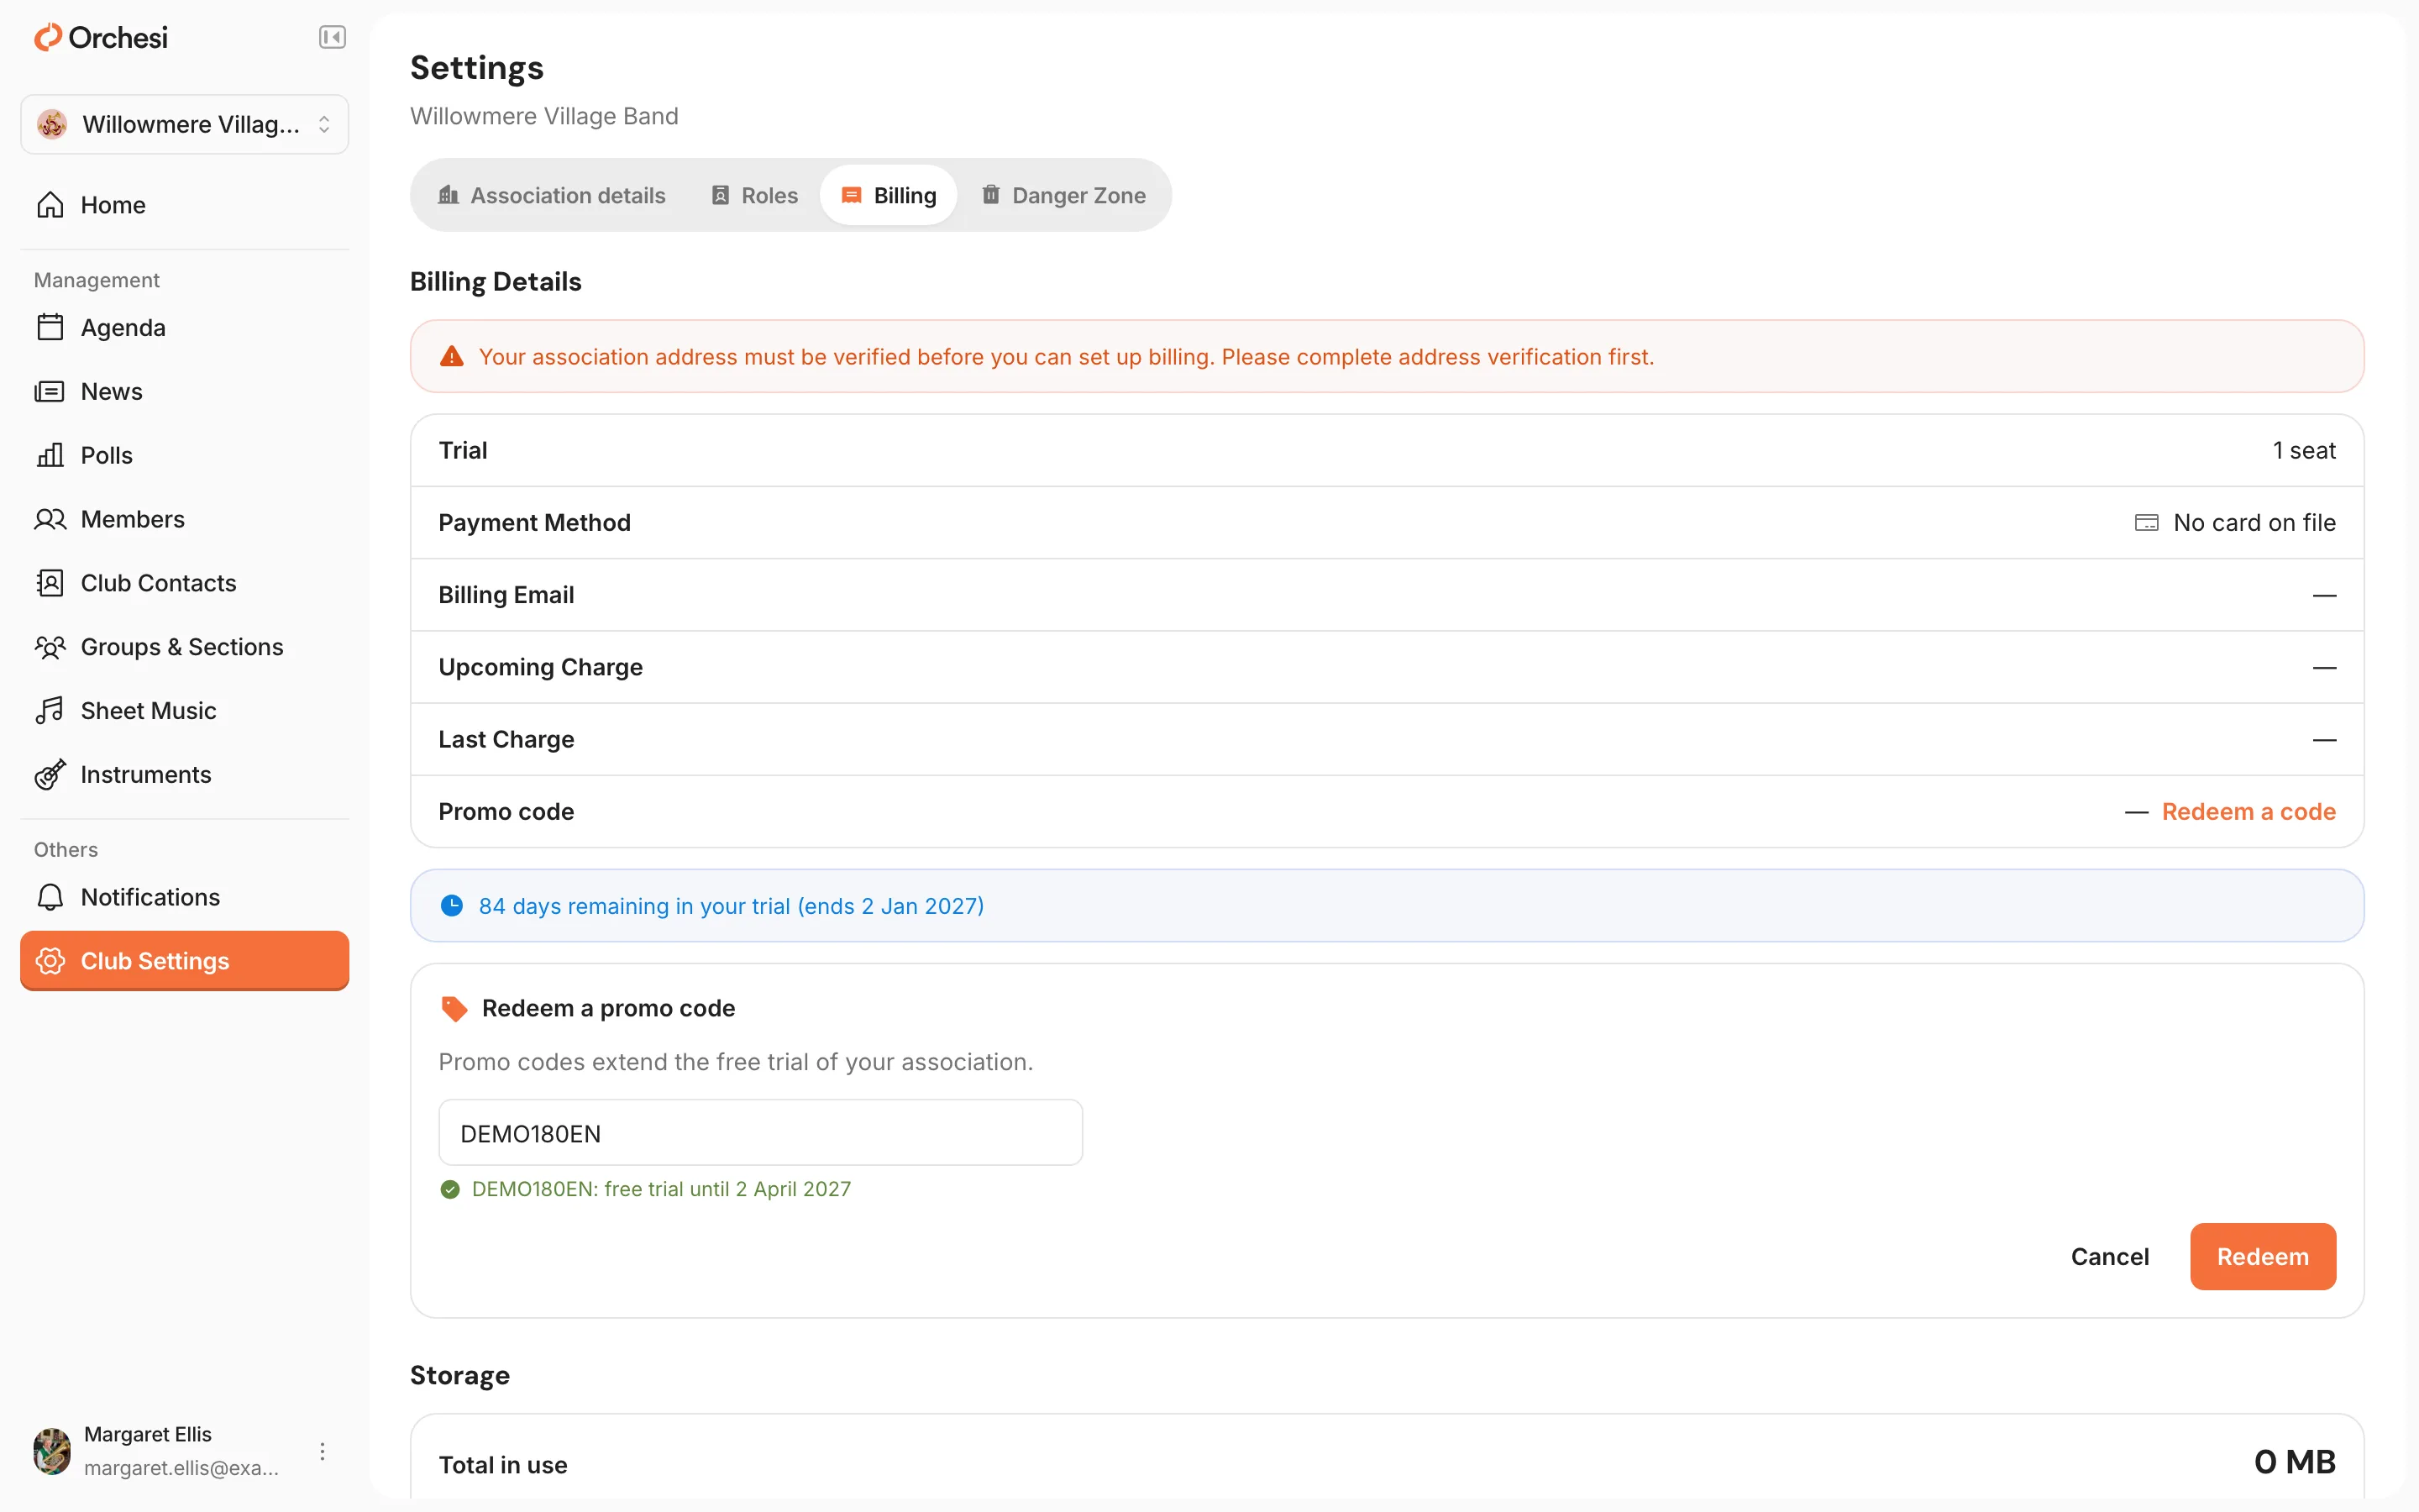Open the user menu three-dot icon

(x=322, y=1451)
